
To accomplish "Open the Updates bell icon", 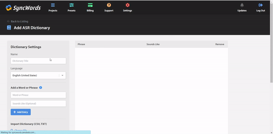I will (x=242, y=5).
